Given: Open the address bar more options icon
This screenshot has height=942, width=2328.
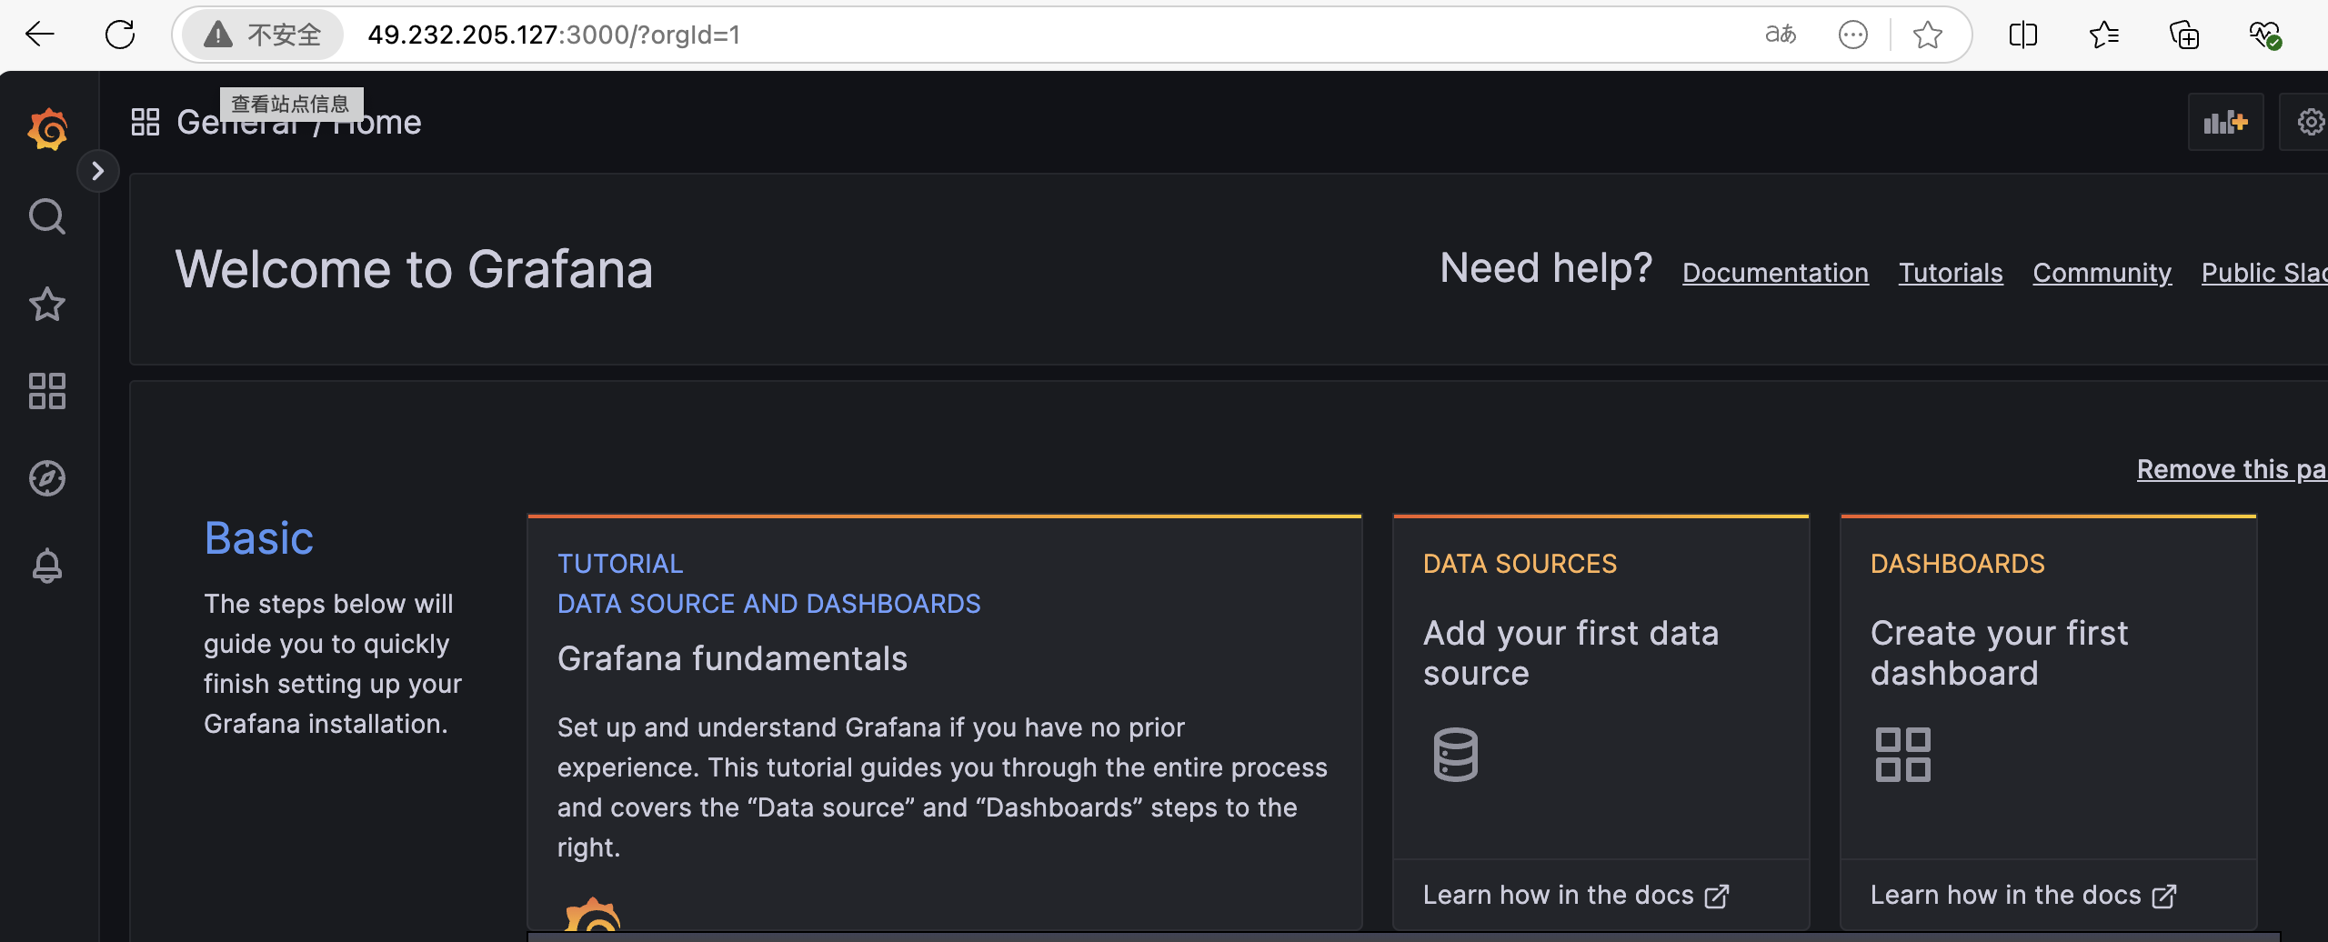Looking at the screenshot, I should point(1852,35).
